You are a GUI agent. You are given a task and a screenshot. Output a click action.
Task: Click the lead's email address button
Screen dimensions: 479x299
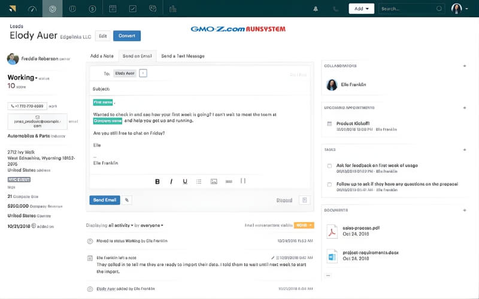[37, 121]
